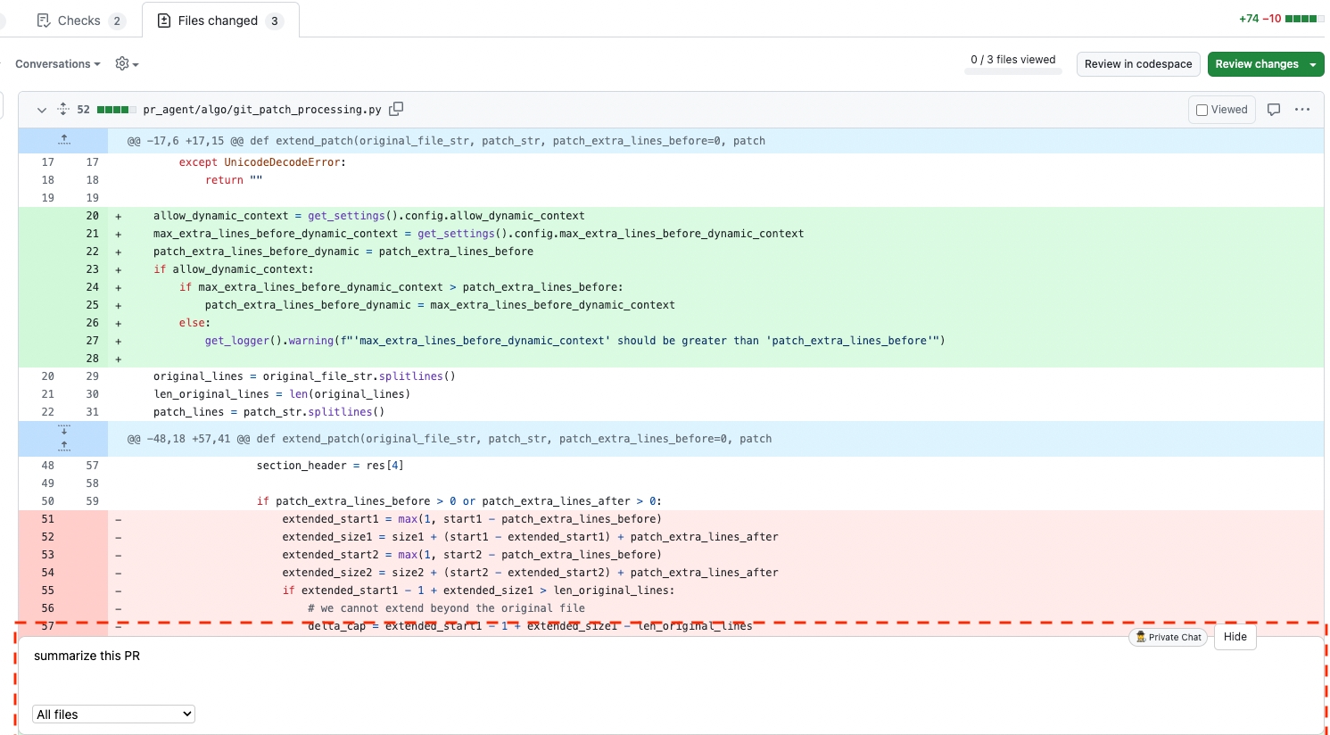1330x735 pixels.
Task: Expand hidden lines above line 17
Action: pyautogui.click(x=64, y=140)
